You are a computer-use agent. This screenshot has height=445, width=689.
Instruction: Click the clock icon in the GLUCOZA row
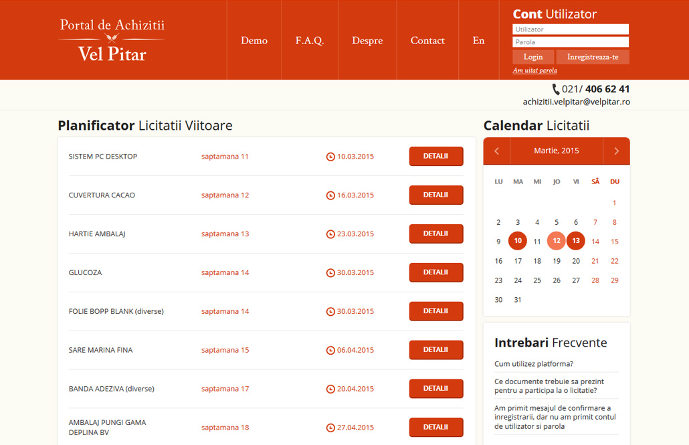coord(330,272)
